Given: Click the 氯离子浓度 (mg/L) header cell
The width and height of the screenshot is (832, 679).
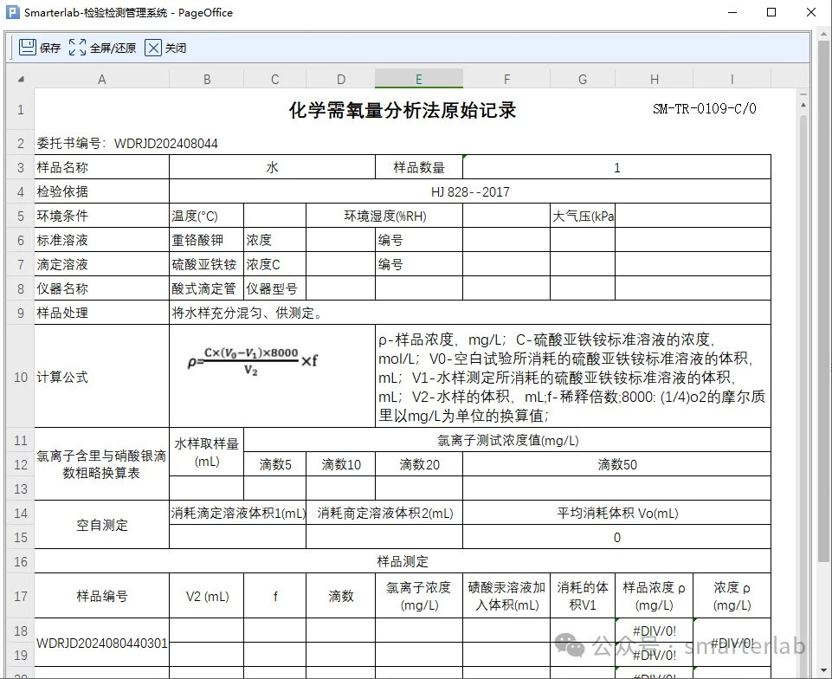Looking at the screenshot, I should pyautogui.click(x=419, y=596).
